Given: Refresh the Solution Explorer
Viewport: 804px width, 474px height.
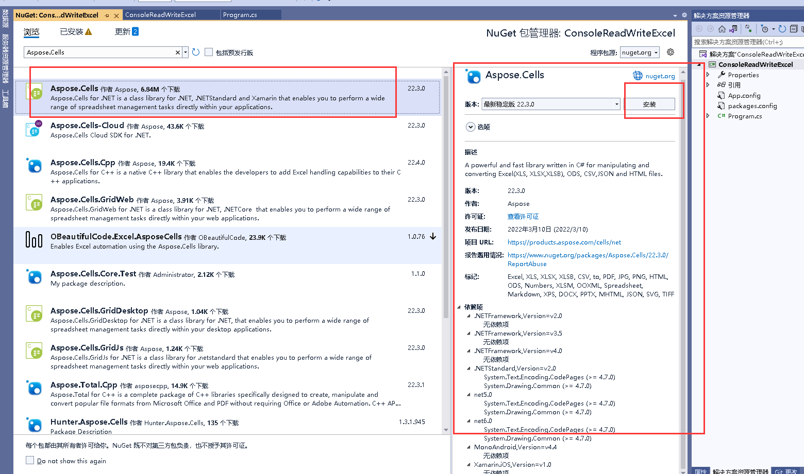Looking at the screenshot, I should pos(782,29).
